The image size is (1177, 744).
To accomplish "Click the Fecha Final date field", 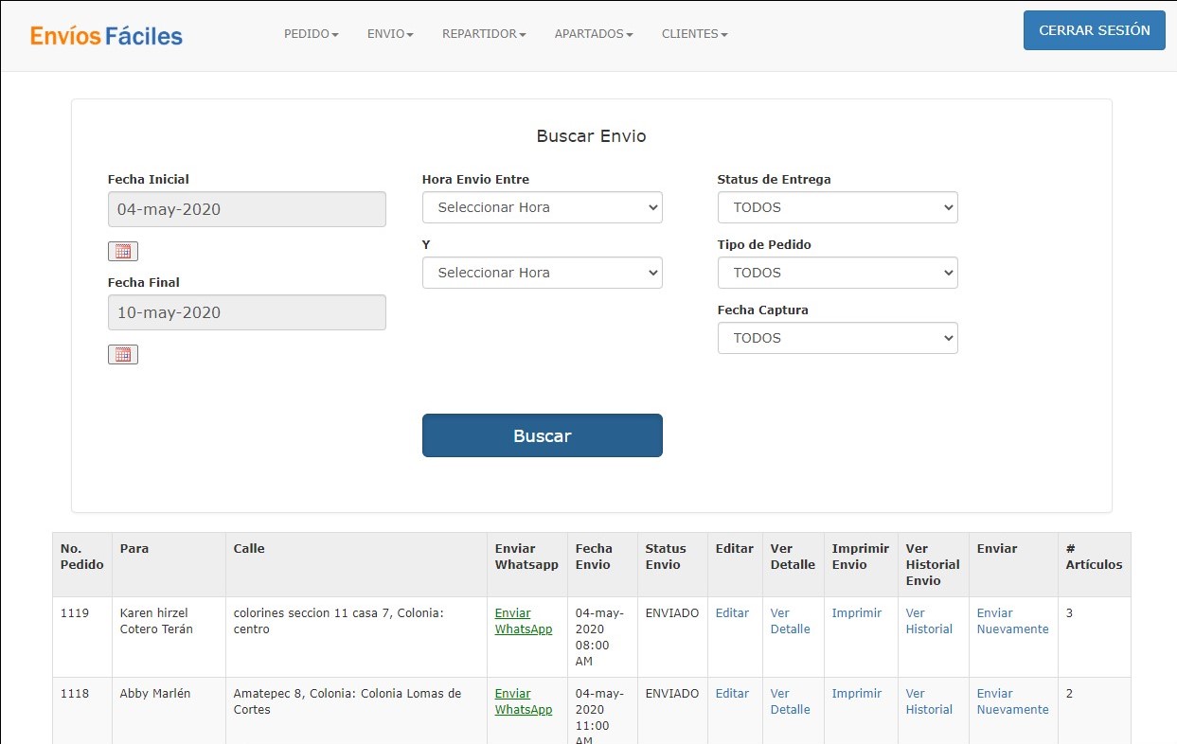I will (x=246, y=312).
